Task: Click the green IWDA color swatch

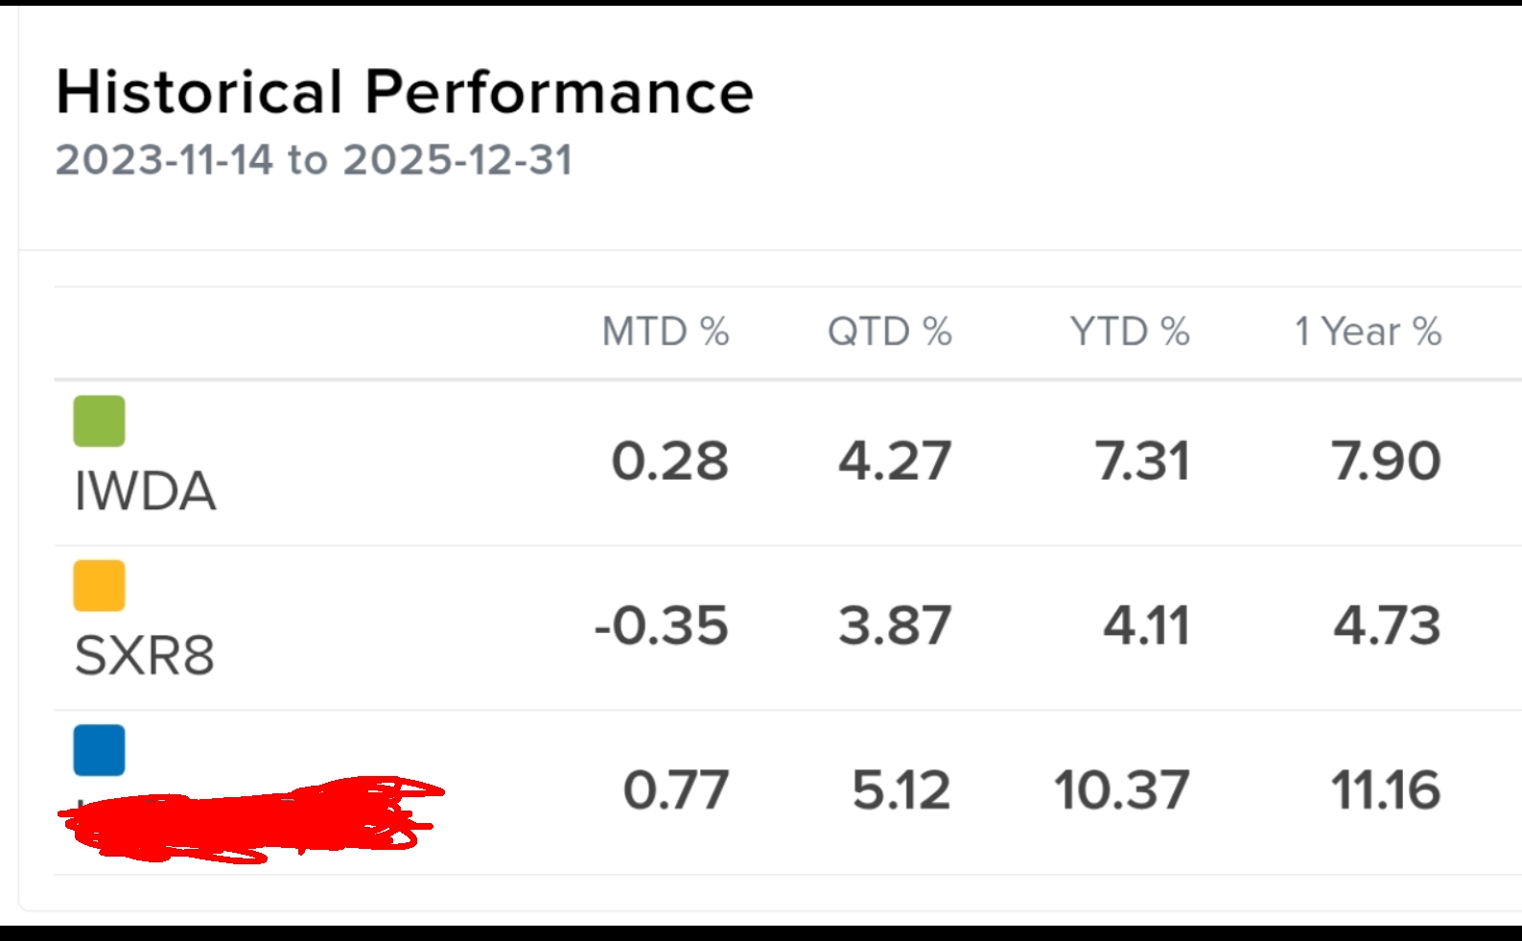Action: click(x=99, y=421)
